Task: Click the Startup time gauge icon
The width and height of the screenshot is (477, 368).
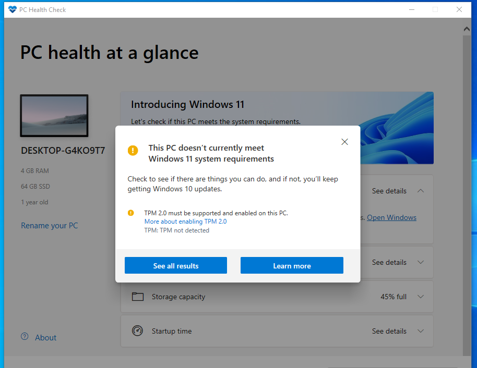Action: 137,330
